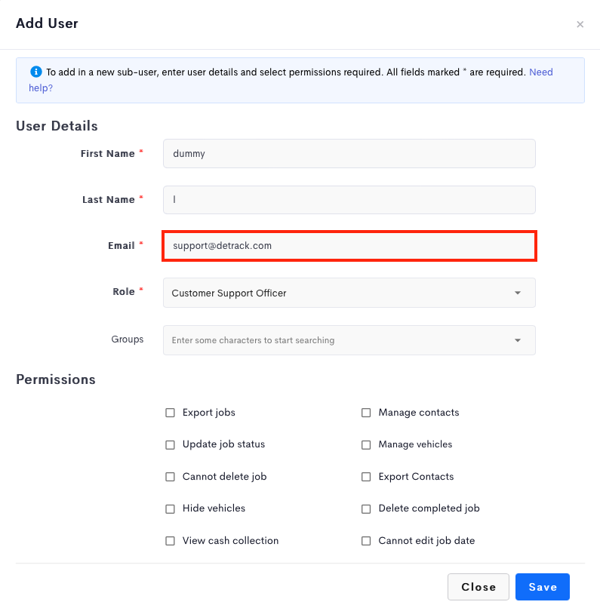Viewport: 600px width, 608px height.
Task: Check the Update job status box
Action: pyautogui.click(x=171, y=445)
